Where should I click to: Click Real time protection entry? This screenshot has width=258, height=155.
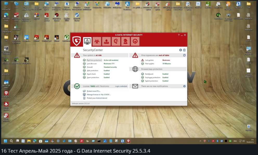[94, 60]
